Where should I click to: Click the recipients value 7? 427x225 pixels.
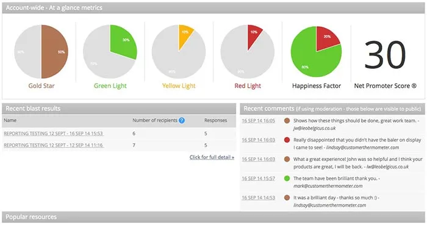coord(134,145)
